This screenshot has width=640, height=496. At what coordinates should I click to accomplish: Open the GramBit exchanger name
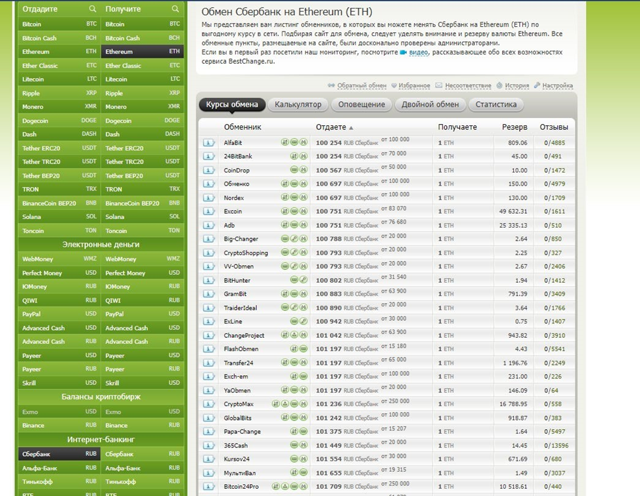(235, 294)
